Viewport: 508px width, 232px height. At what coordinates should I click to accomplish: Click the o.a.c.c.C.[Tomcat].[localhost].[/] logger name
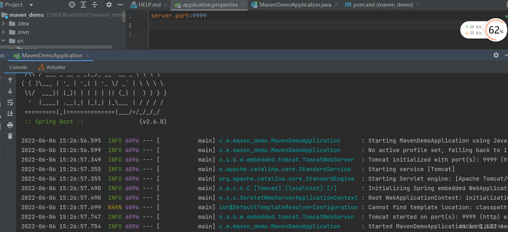pyautogui.click(x=278, y=188)
